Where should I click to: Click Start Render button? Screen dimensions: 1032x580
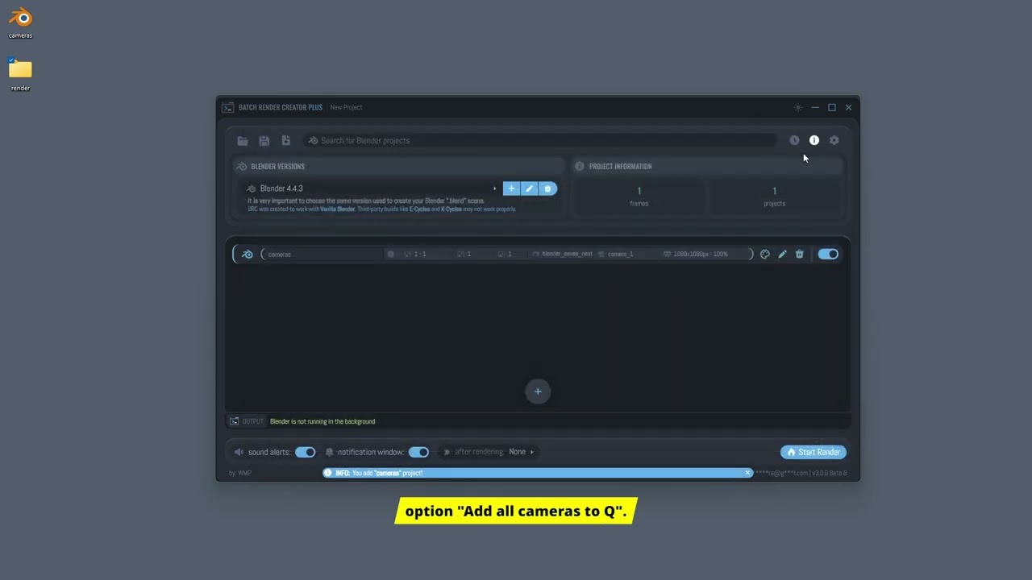click(x=814, y=452)
